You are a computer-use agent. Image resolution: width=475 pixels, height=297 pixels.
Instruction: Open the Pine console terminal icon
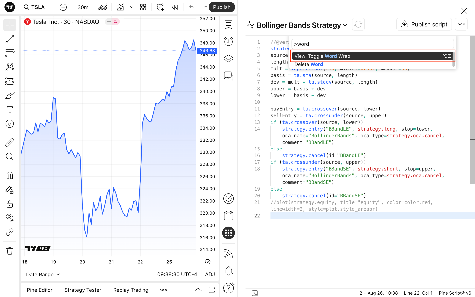(255, 293)
